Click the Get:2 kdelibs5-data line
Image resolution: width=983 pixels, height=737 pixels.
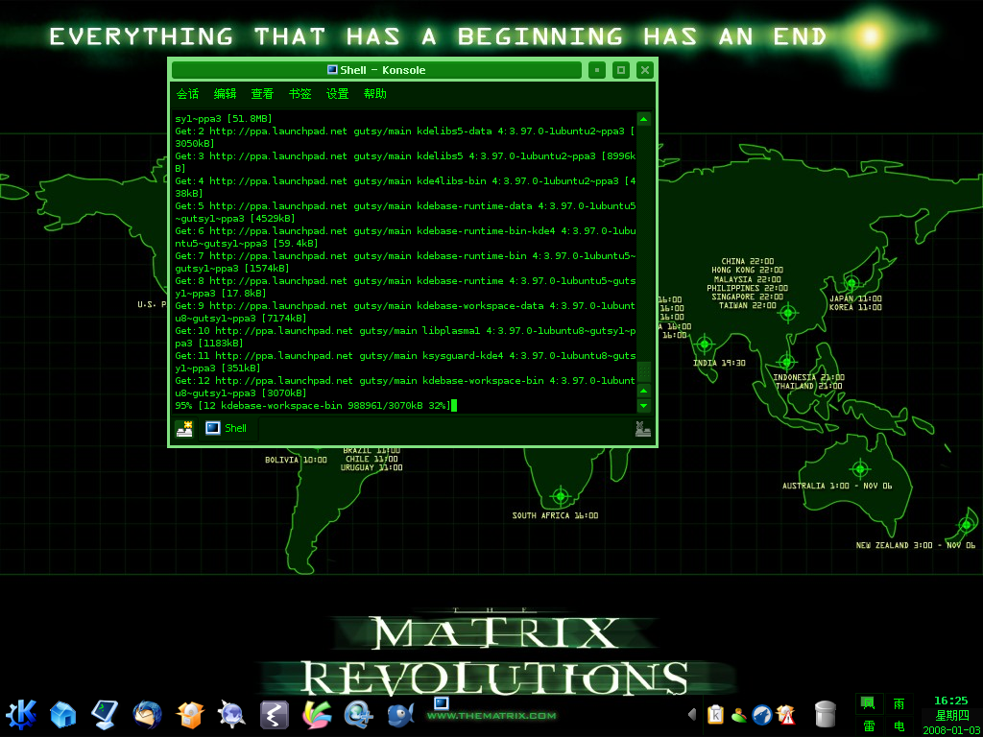click(x=405, y=137)
